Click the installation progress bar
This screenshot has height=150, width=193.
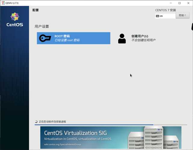pyautogui.click(x=111, y=125)
